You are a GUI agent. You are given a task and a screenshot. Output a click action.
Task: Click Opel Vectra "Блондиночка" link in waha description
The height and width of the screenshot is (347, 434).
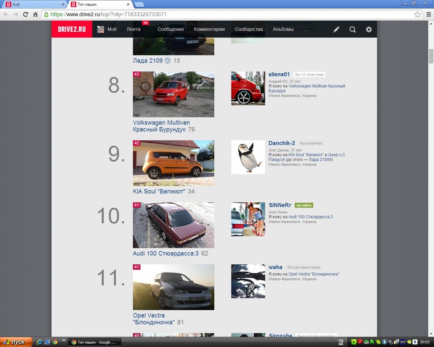point(314,274)
